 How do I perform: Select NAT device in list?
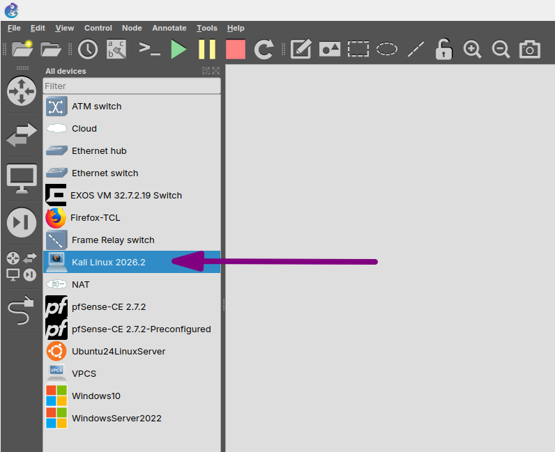pos(132,284)
